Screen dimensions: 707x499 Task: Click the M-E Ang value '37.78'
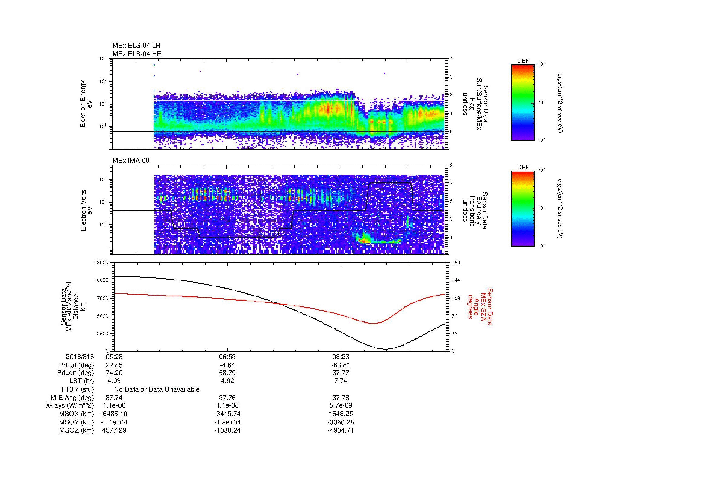coord(341,398)
